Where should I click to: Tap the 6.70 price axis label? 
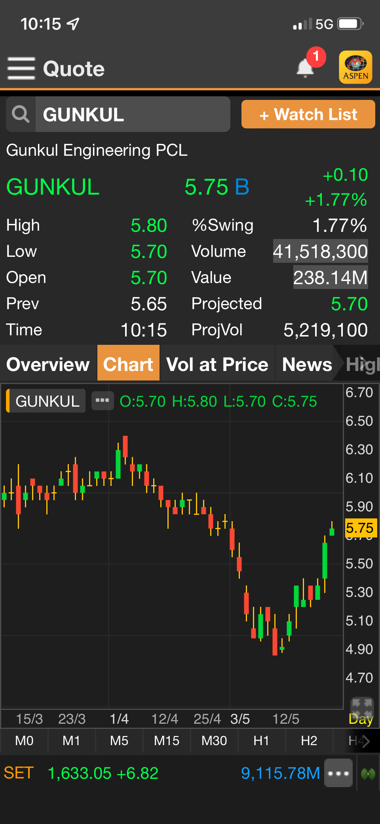[359, 392]
